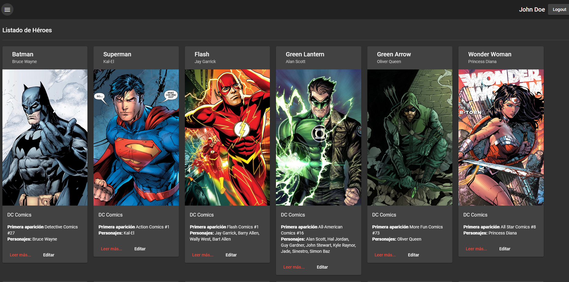
Task: Open Leer más for Superman
Action: (x=111, y=249)
